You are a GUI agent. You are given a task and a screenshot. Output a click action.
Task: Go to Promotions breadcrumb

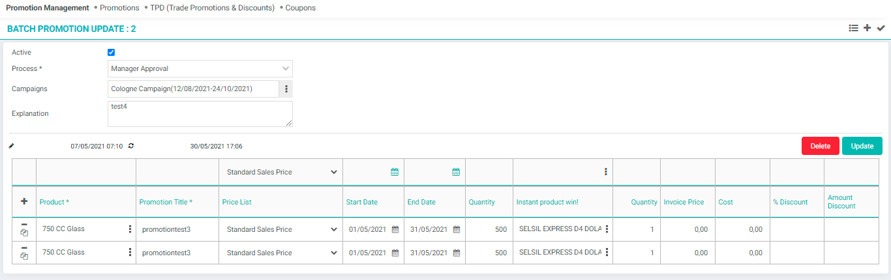click(x=119, y=8)
